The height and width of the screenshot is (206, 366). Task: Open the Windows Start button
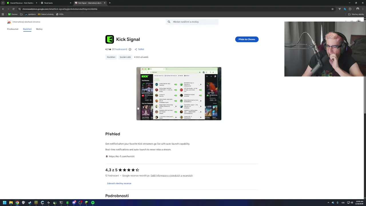pos(5,203)
